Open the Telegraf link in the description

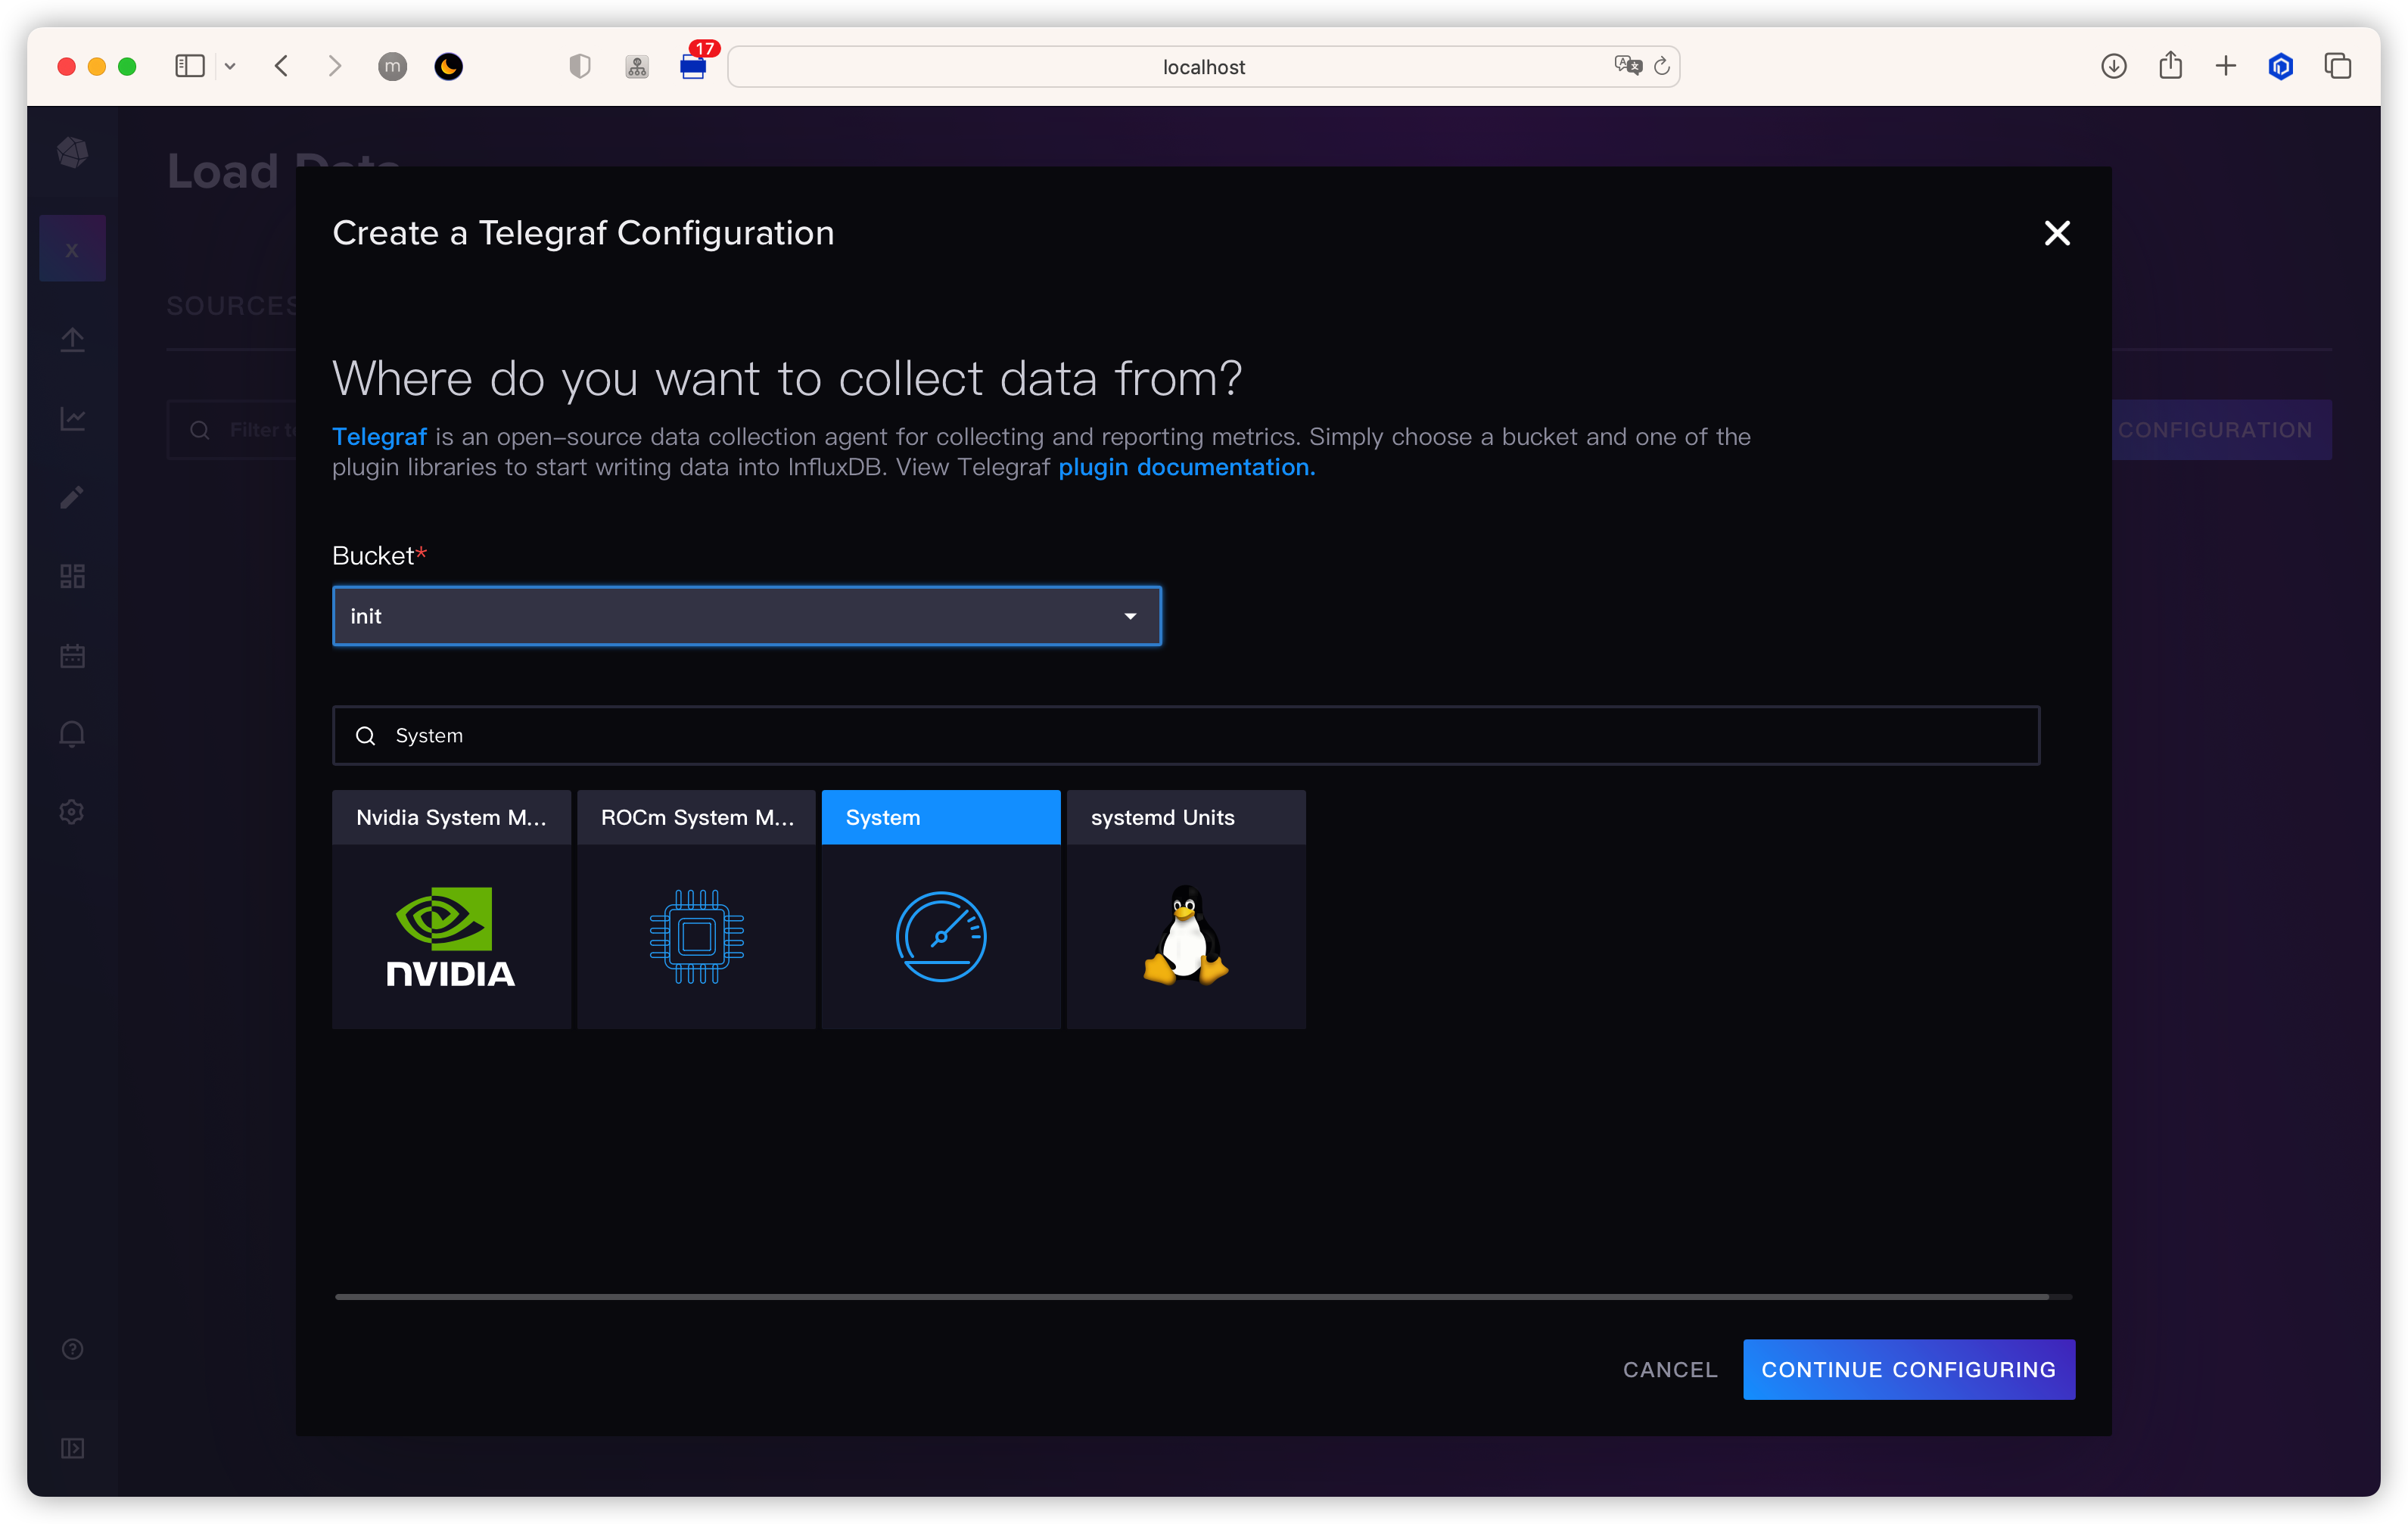tap(379, 437)
